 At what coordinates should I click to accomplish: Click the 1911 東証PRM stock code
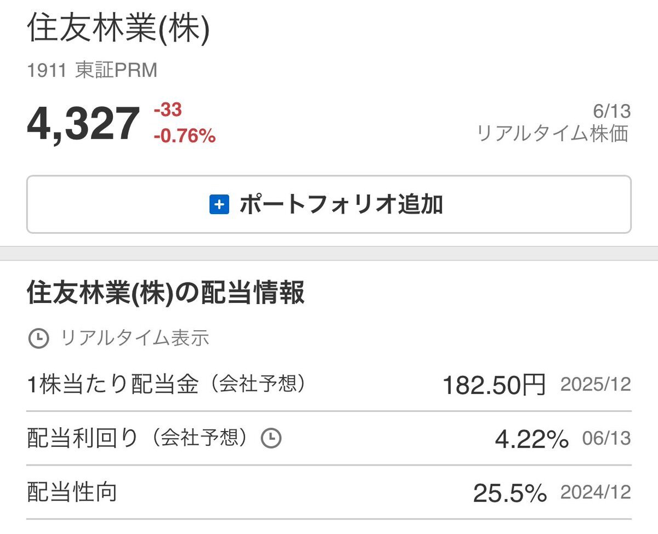(92, 71)
